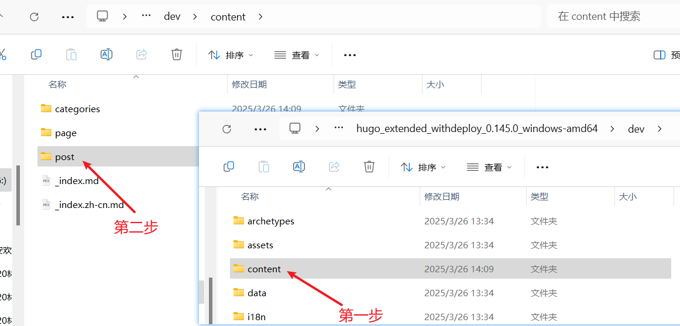Select the content folder in the dev window
680x326 pixels.
click(x=264, y=269)
